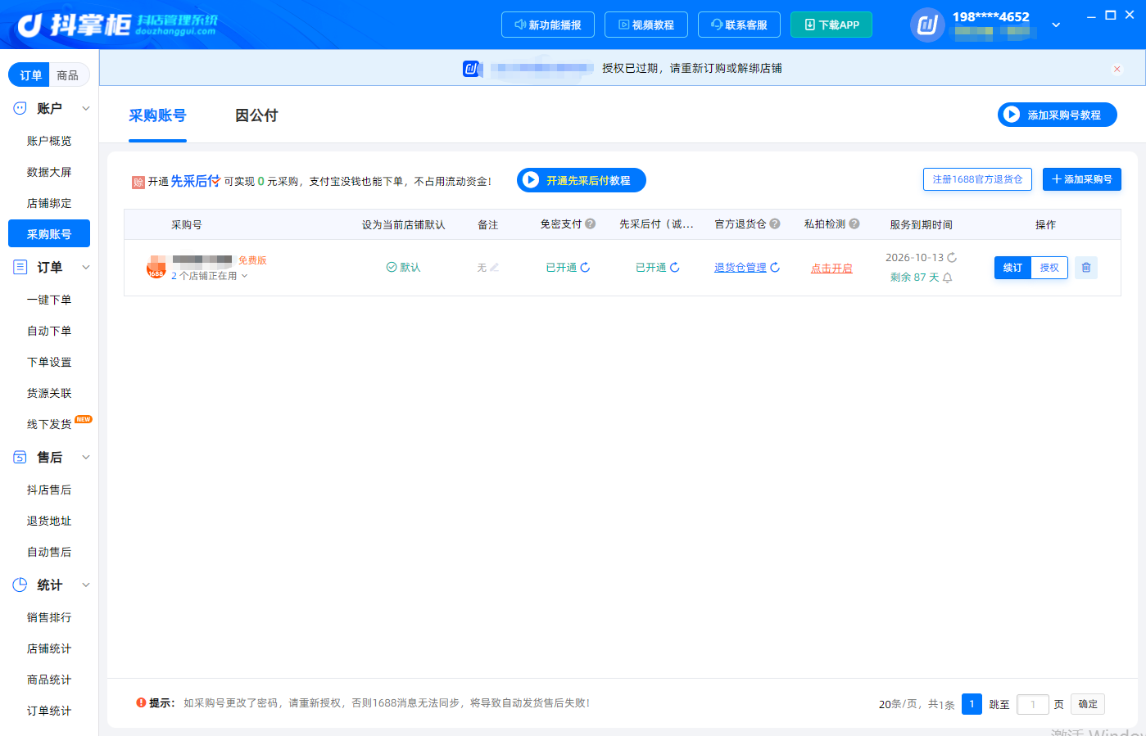Open 视频教程 video tutorials
Screen dimensions: 1146x736
tap(645, 25)
